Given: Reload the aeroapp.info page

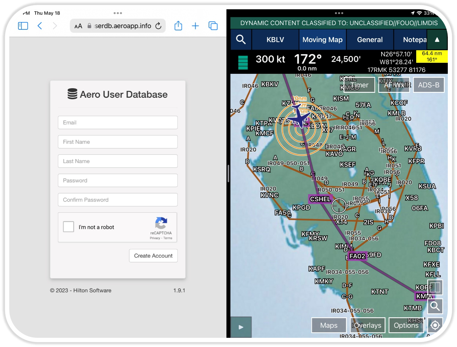Looking at the screenshot, I should (158, 26).
